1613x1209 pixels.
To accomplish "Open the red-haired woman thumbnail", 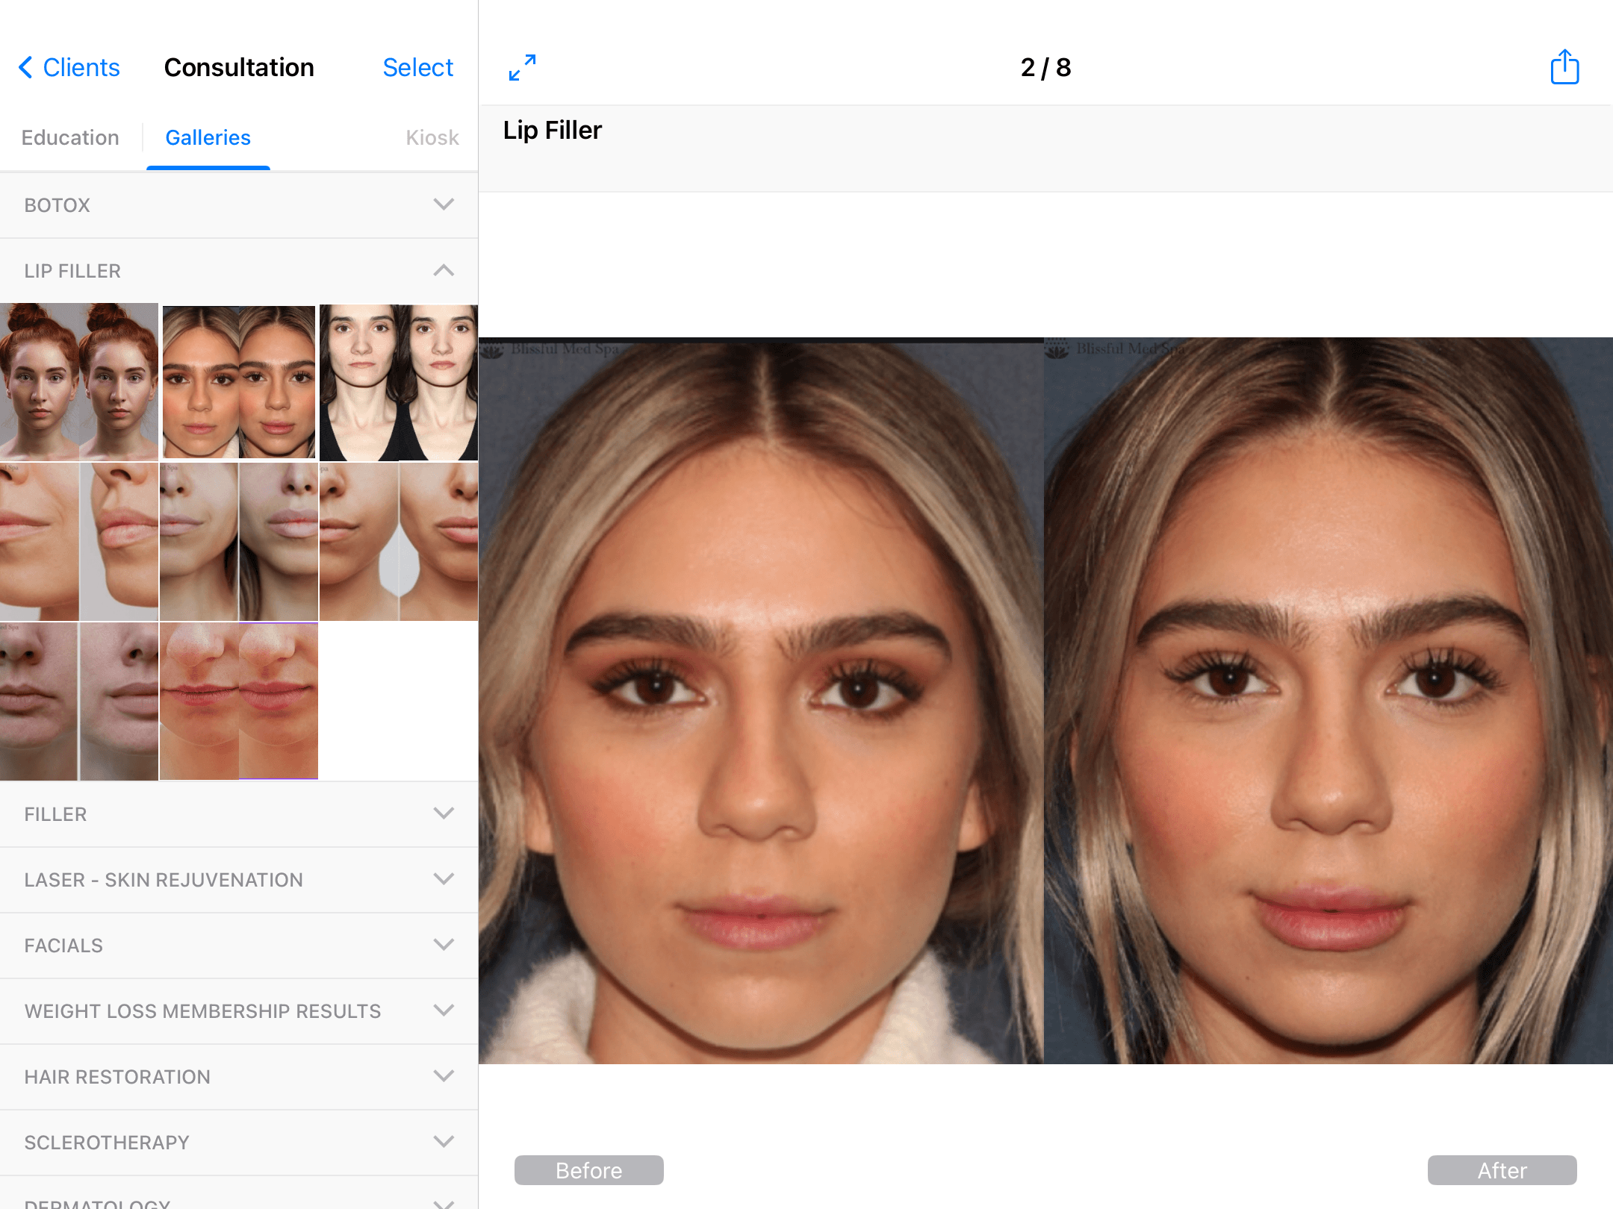I will 78,381.
